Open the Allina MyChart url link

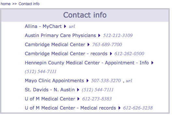tap(72, 26)
